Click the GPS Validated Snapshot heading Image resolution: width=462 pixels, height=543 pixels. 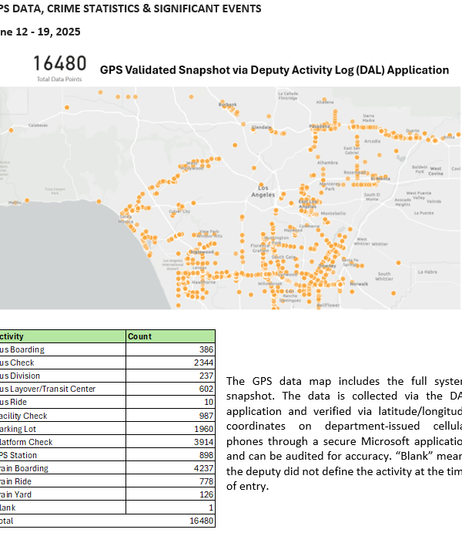[274, 70]
